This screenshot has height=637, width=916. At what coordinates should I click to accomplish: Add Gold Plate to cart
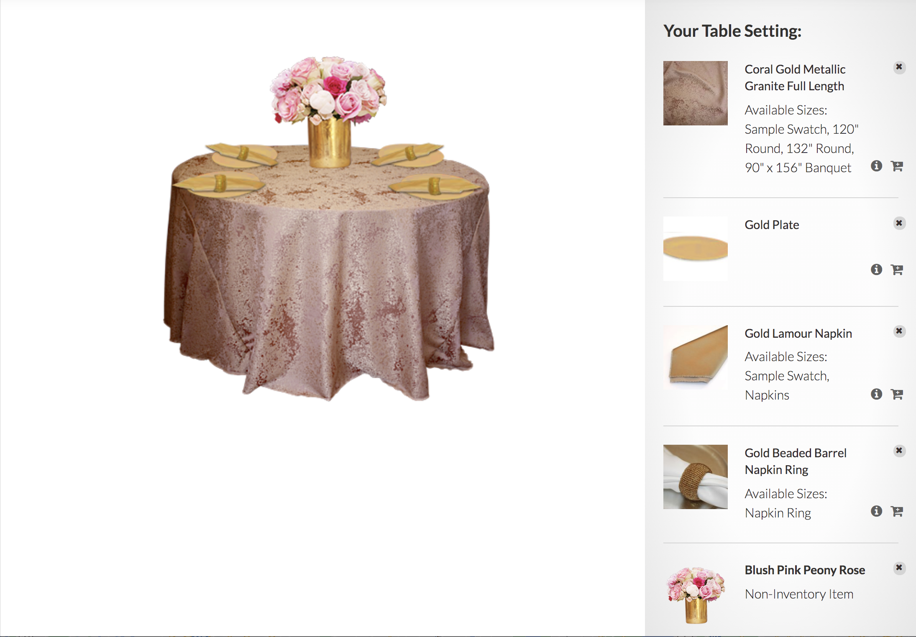tap(897, 270)
